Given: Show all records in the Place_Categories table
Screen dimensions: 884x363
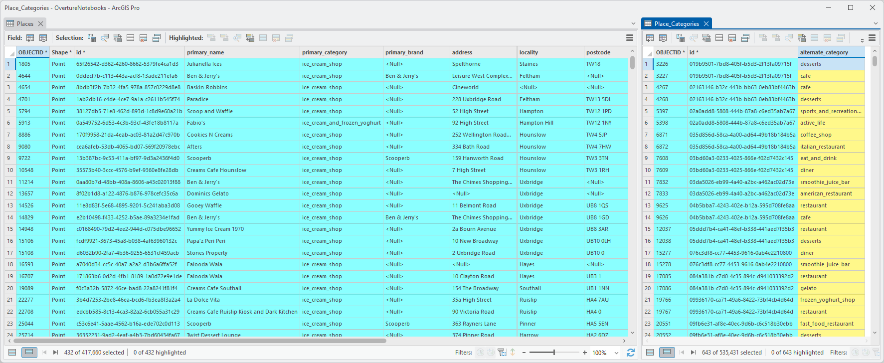Looking at the screenshot, I should coord(650,353).
